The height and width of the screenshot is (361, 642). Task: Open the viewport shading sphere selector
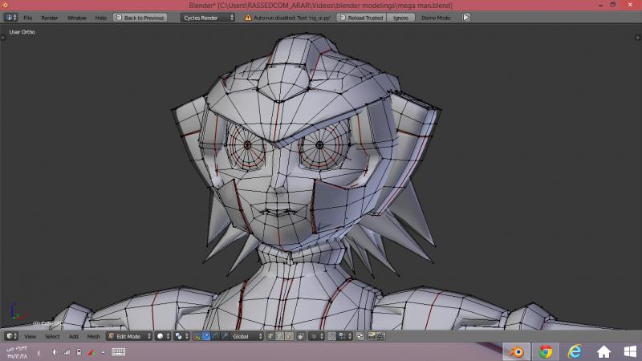point(162,336)
